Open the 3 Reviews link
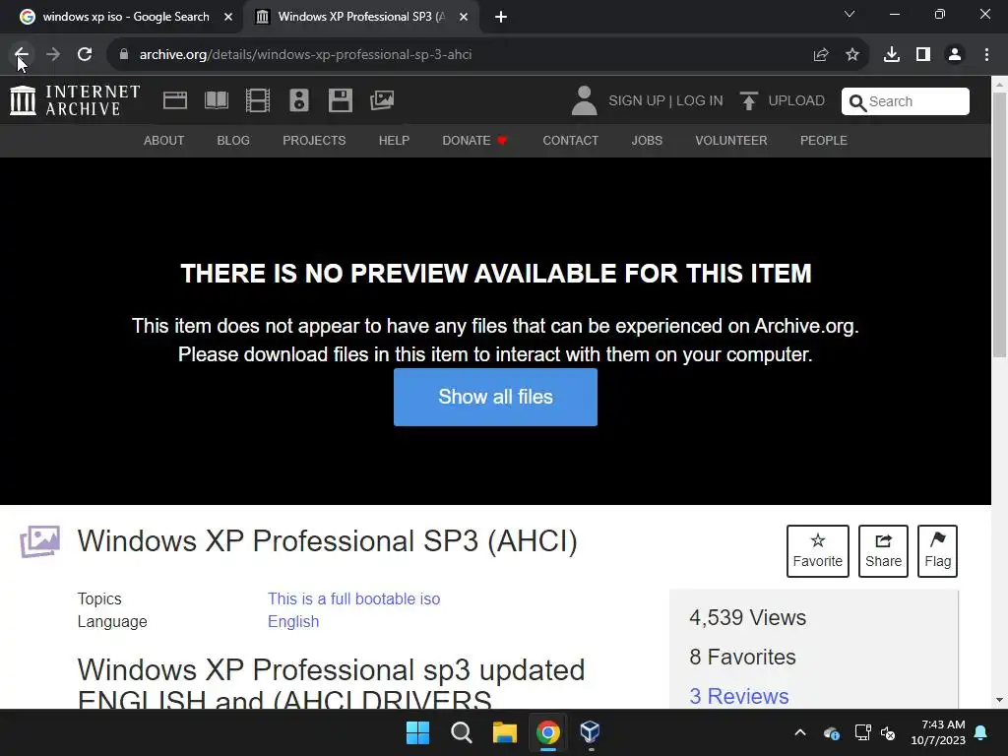Viewport: 1008px width, 756px height. point(738,696)
